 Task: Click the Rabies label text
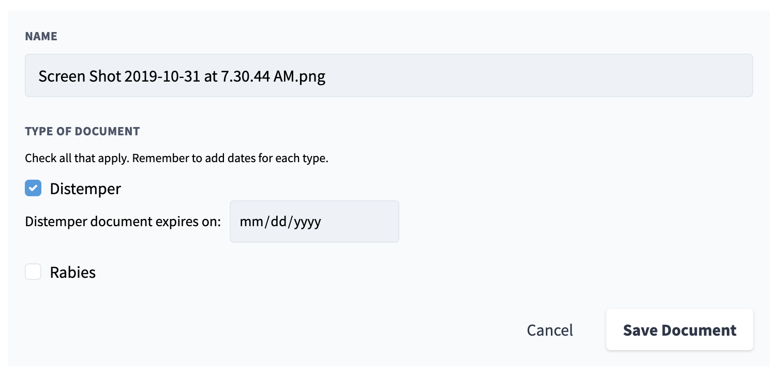coord(73,272)
